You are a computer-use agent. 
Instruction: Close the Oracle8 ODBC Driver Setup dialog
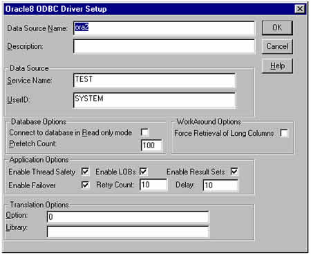(300, 9)
